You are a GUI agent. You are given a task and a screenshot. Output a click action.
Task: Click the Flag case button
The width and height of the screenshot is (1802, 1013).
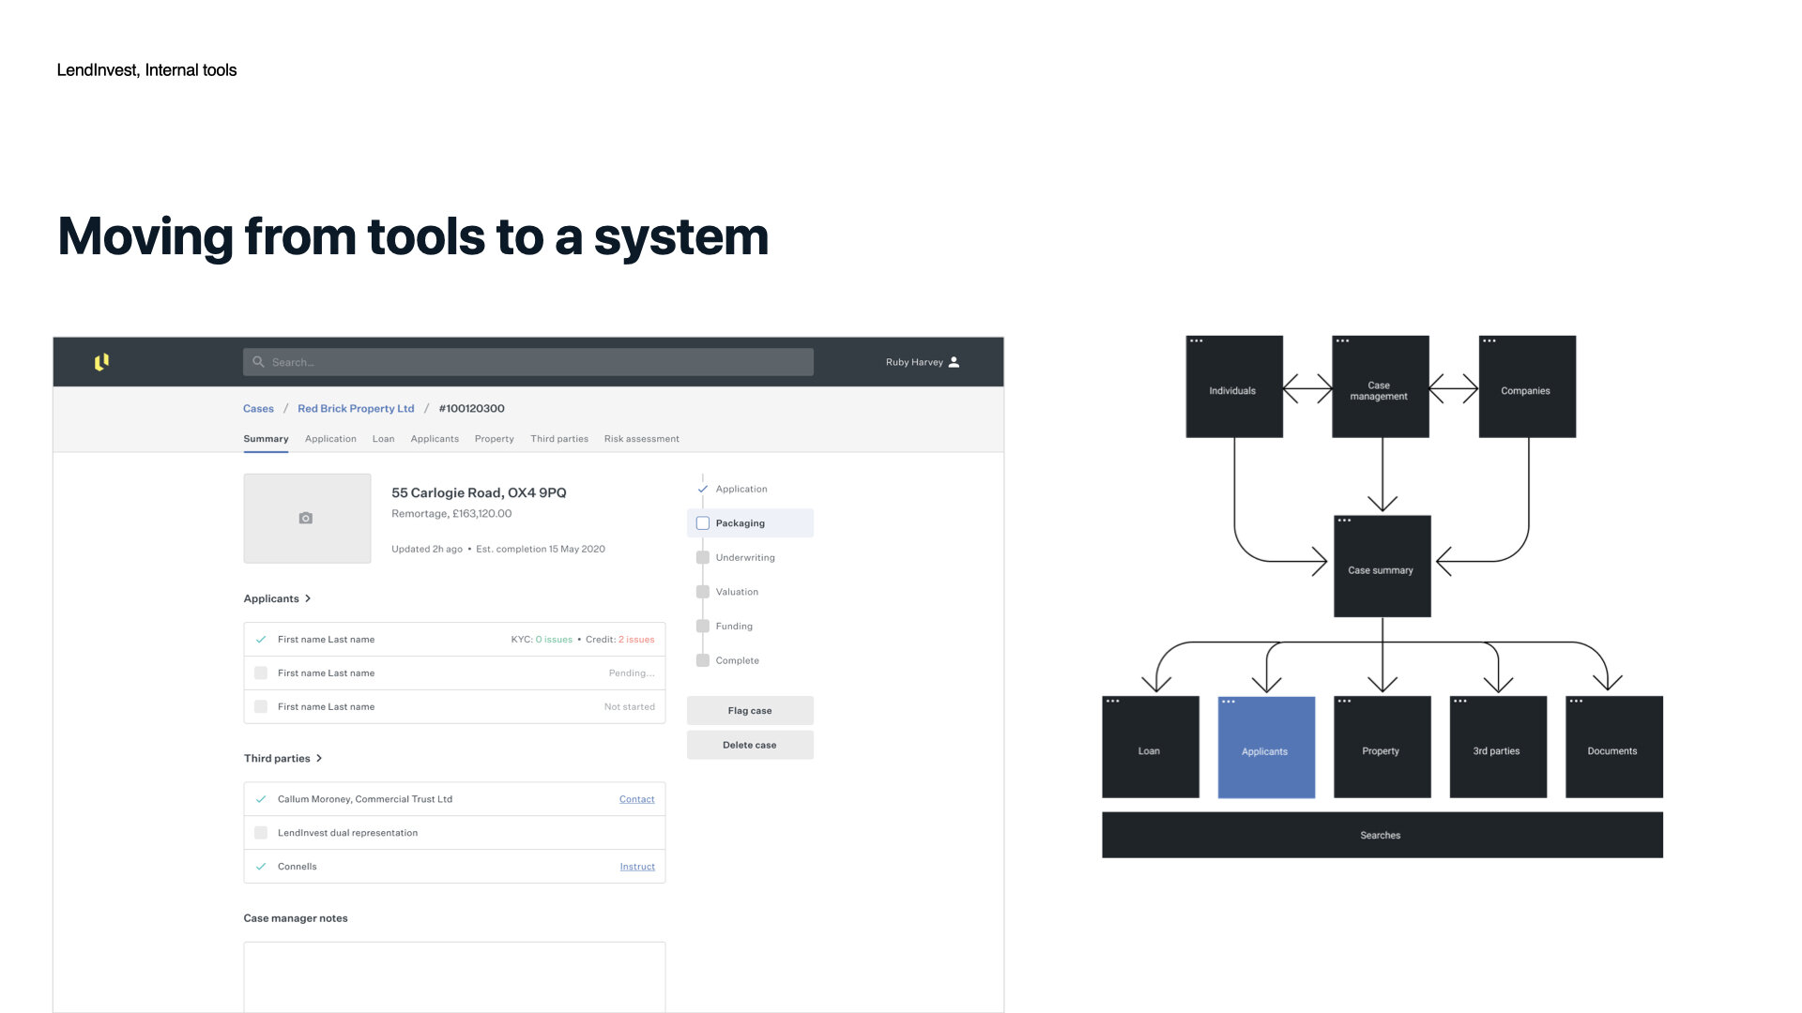click(749, 710)
